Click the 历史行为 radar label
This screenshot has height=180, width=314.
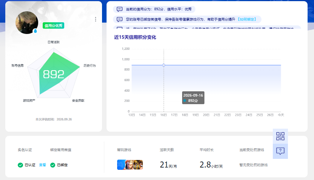pos(90,66)
